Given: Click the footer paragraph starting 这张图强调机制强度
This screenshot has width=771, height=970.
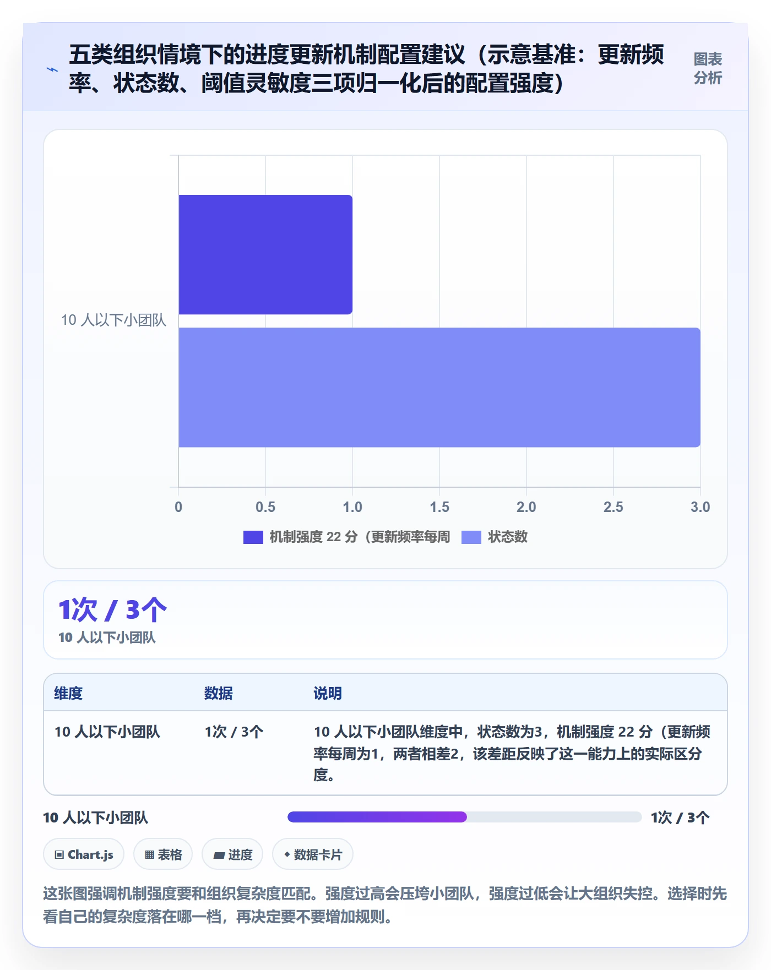Looking at the screenshot, I should click(x=385, y=905).
